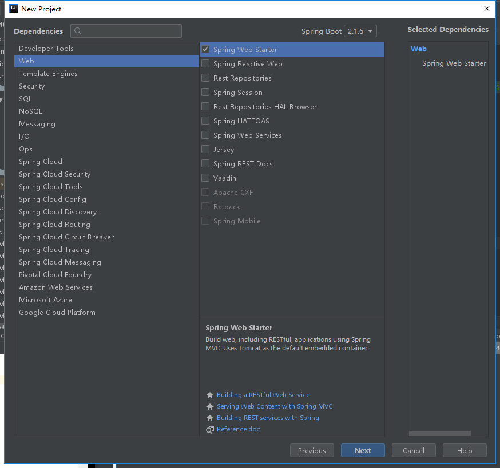Check the Spring REST Docs checkbox

point(205,164)
